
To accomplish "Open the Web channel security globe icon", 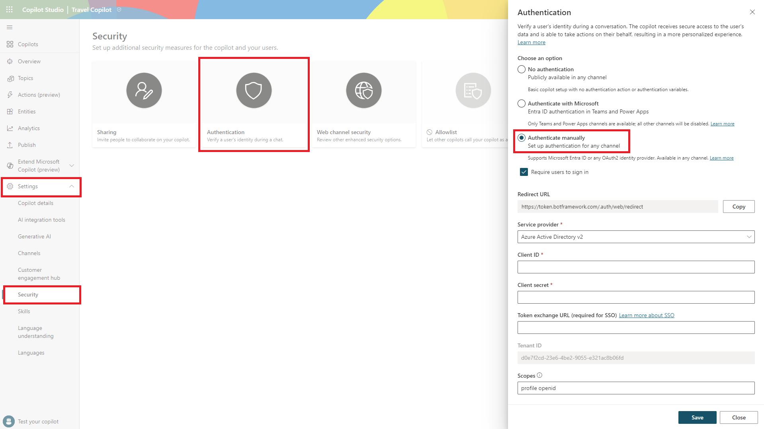I will tap(363, 90).
